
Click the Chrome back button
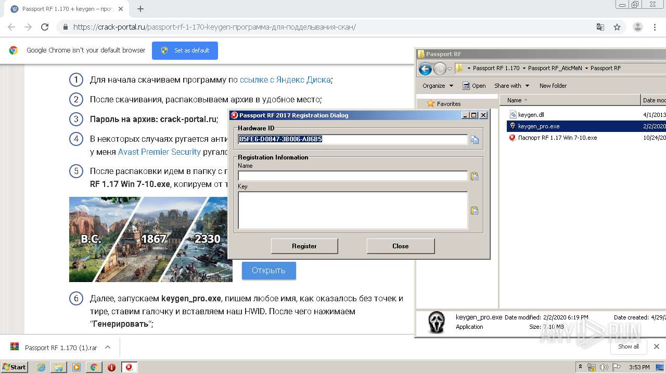11,27
